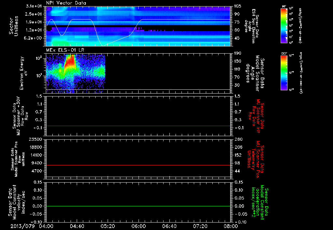The width and height of the screenshot is (333, 230).
Task: Select the "Electron Energy eV" axis title
Action: pyautogui.click(x=23, y=73)
